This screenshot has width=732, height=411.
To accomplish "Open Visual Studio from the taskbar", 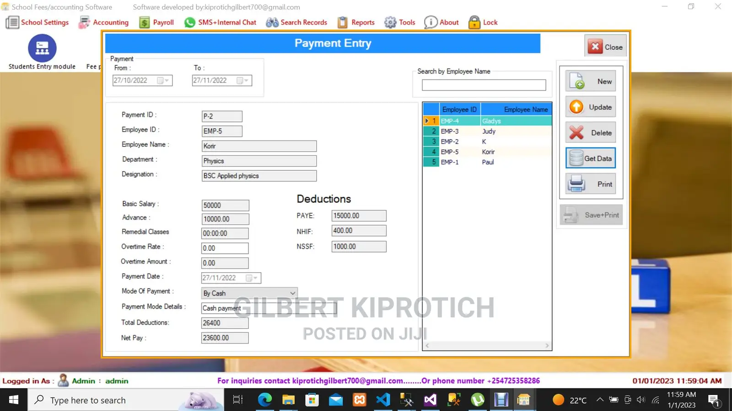I will (x=431, y=400).
